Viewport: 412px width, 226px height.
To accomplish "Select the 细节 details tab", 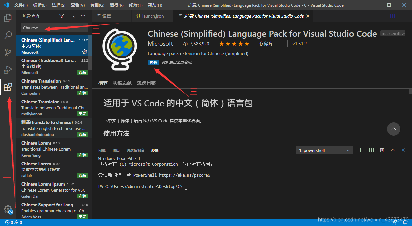I will [103, 83].
